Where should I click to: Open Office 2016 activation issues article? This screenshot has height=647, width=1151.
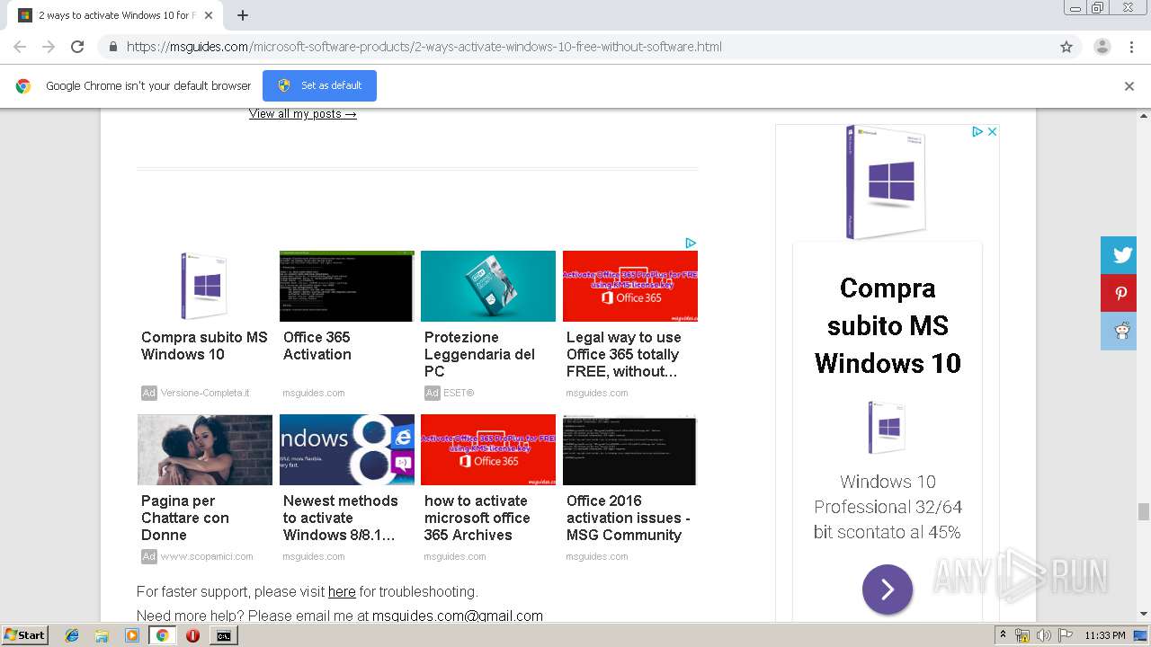point(629,518)
